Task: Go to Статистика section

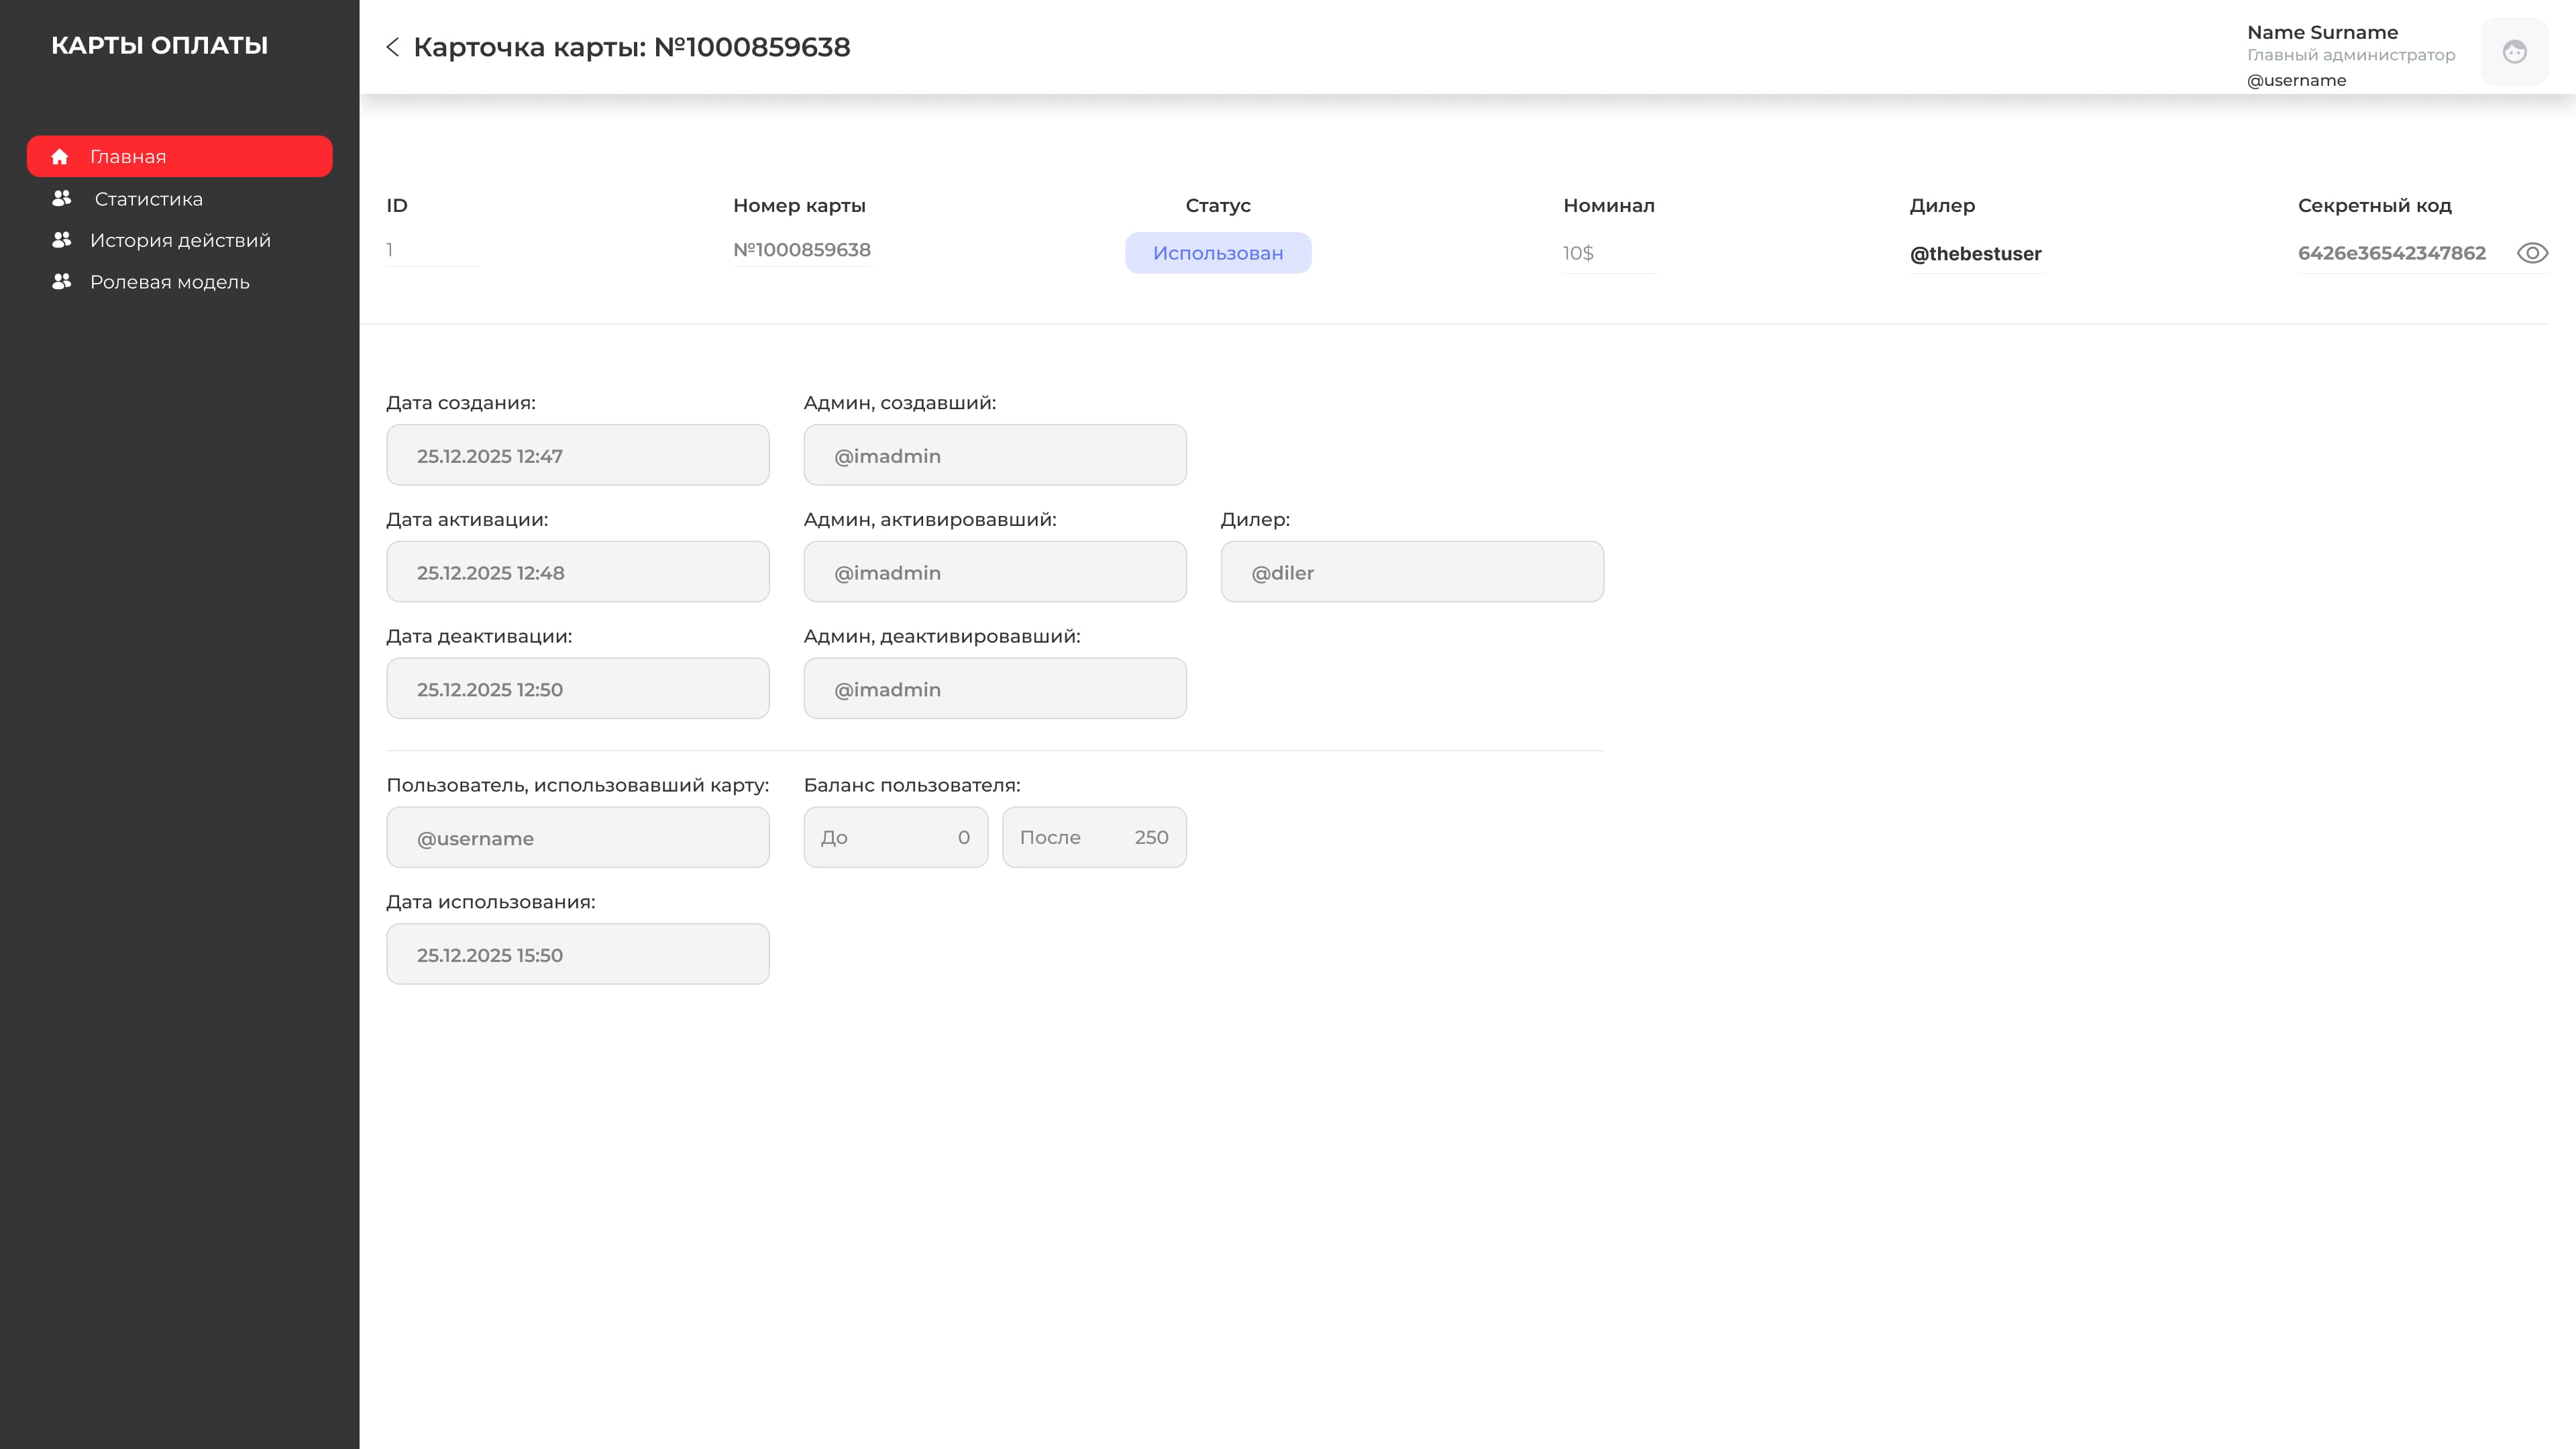Action: tap(148, 199)
